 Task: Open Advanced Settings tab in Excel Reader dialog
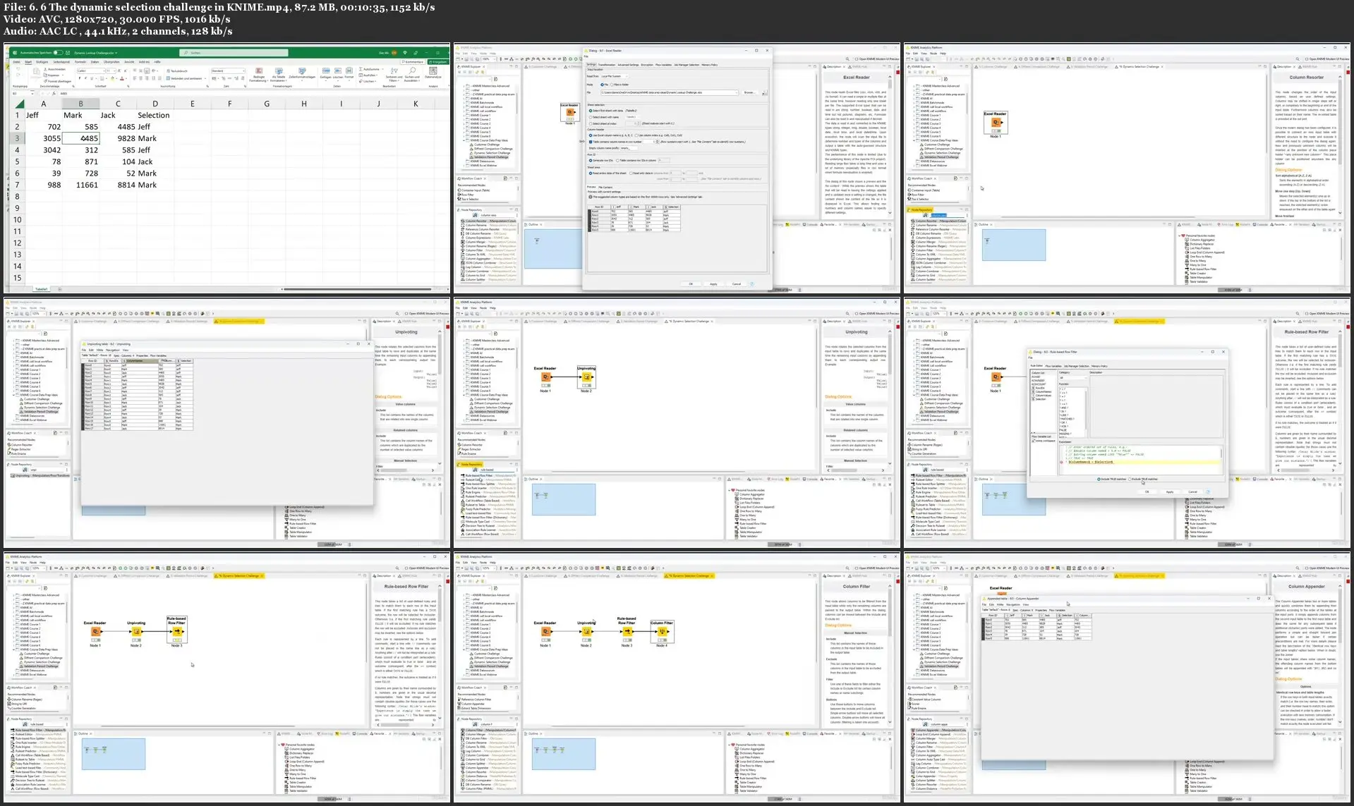[628, 65]
